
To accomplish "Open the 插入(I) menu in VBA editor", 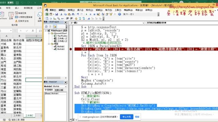I will click(80, 10).
